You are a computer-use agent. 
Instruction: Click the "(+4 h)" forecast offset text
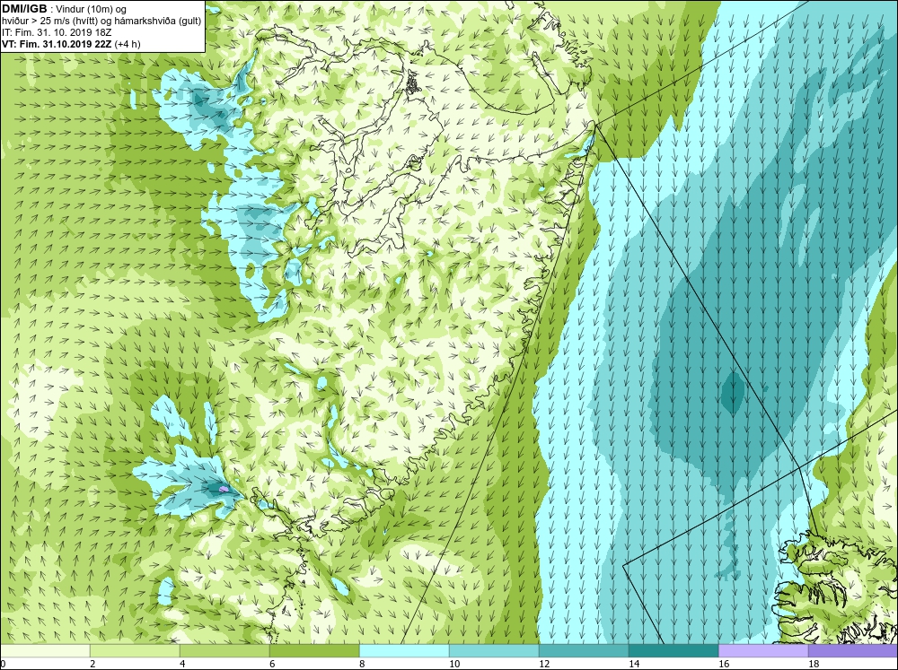(x=128, y=44)
